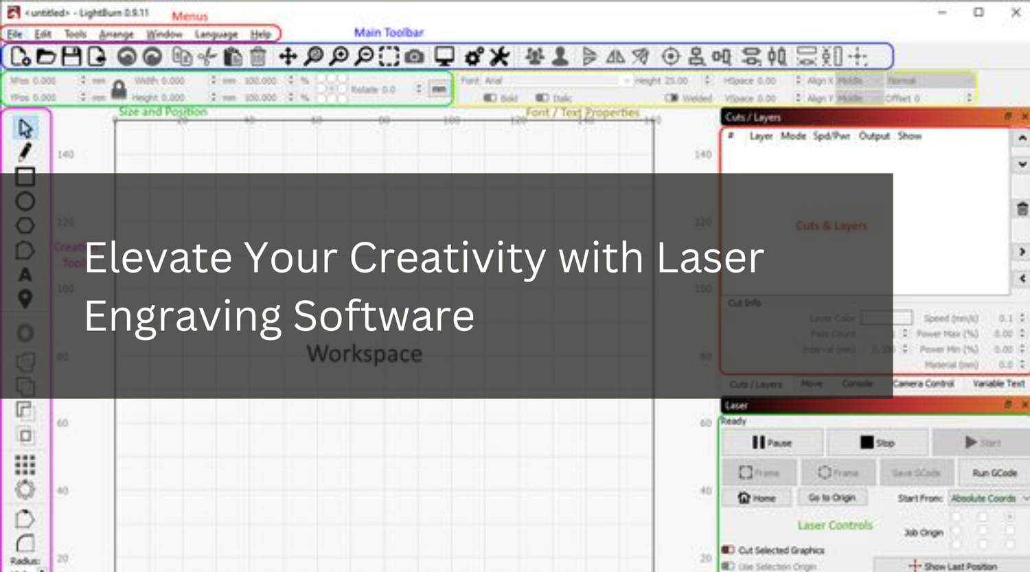This screenshot has height=572, width=1030.
Task: Expand the measurement units mm dropdown
Action: [x=438, y=89]
